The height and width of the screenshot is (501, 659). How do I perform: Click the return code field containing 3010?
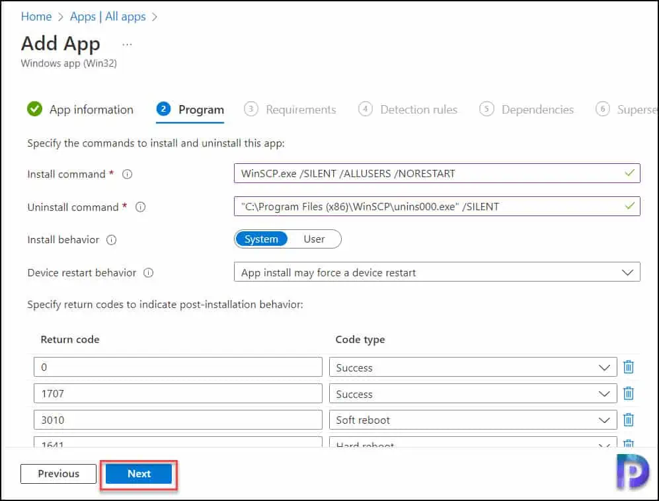point(178,420)
